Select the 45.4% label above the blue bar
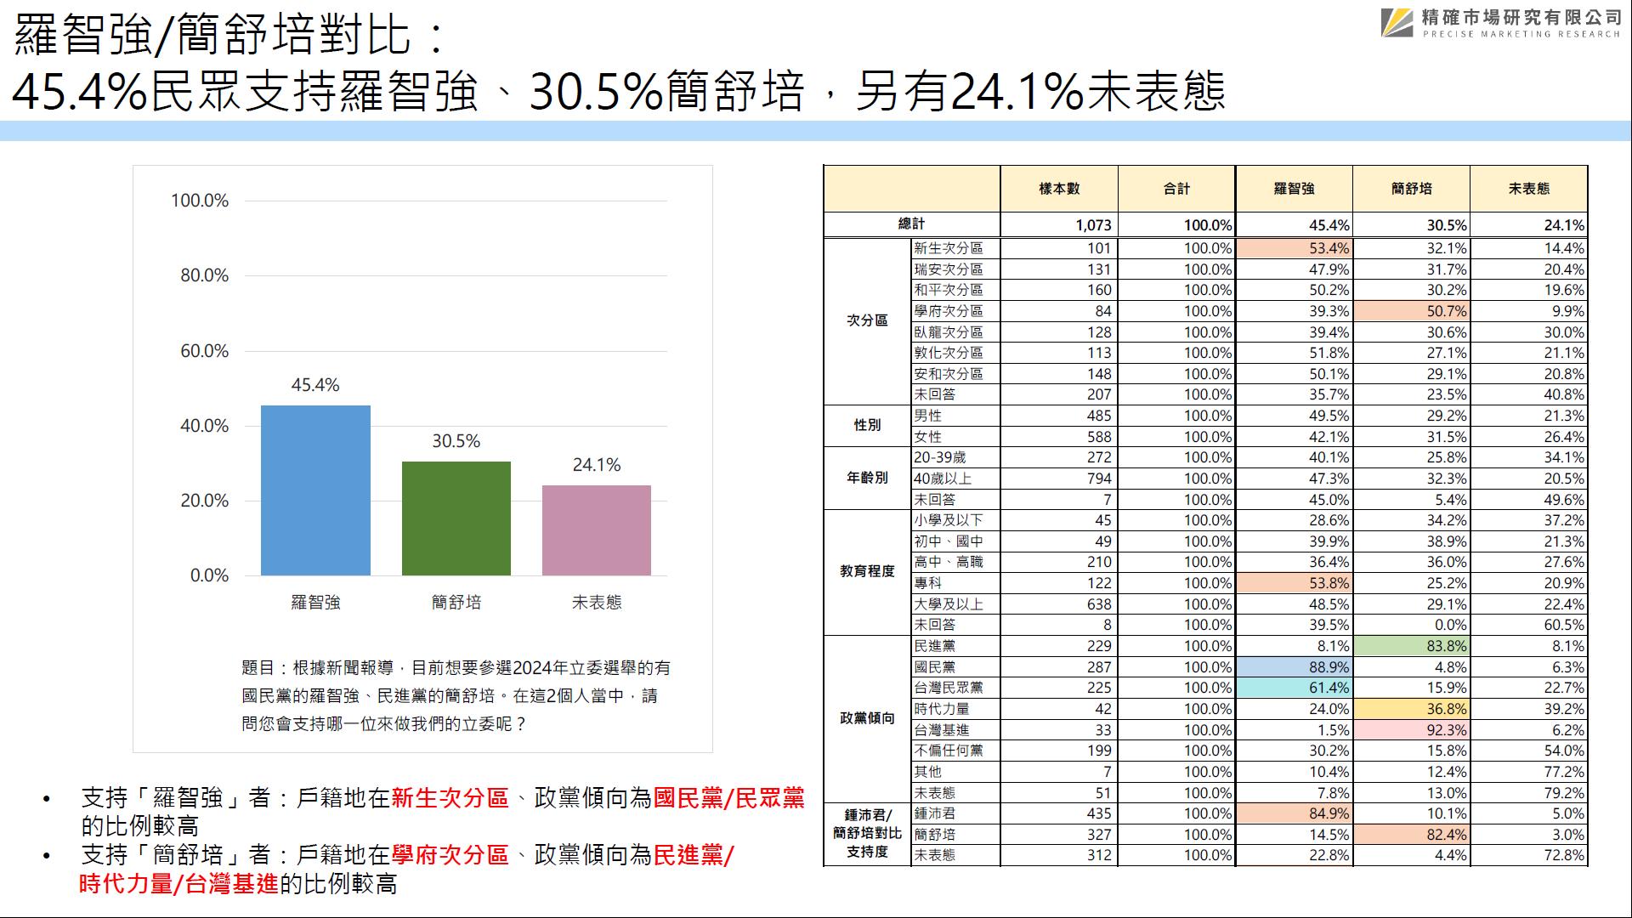This screenshot has width=1632, height=918. [x=315, y=385]
